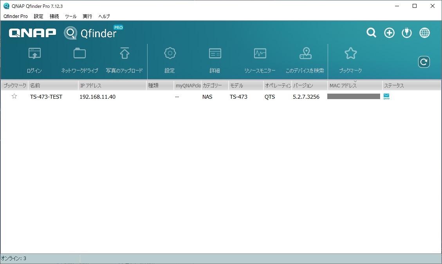Viewport: 442px width, 264px height.
Task: Open the Qfinder Pro menu
Action: point(16,16)
